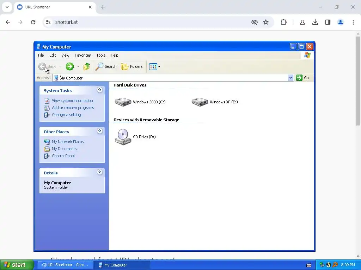Click the 8:09 PM clock
Screen dimensions: 361x270
click(x=348, y=265)
